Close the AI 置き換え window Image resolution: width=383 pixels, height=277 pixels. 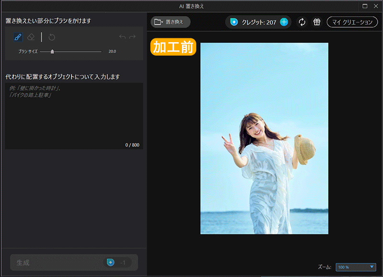tap(376, 6)
